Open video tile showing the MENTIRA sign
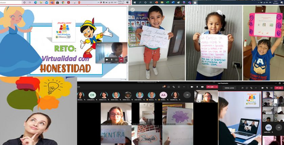The width and height of the screenshot is (284, 145). point(116,135)
